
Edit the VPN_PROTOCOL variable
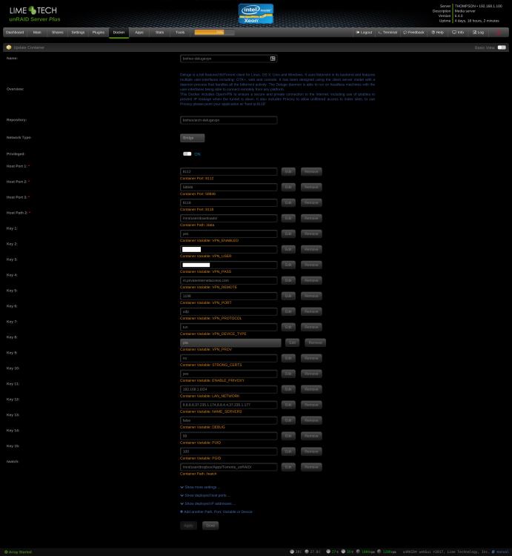[288, 311]
